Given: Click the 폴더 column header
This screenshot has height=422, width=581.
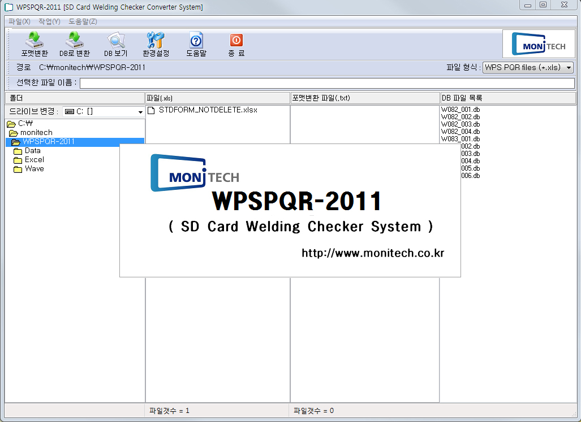Looking at the screenshot, I should [75, 98].
